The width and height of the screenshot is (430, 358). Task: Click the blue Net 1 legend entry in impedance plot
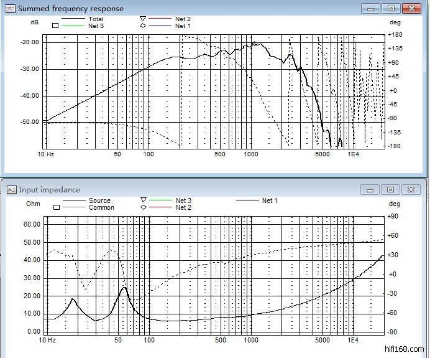[x=270, y=200]
